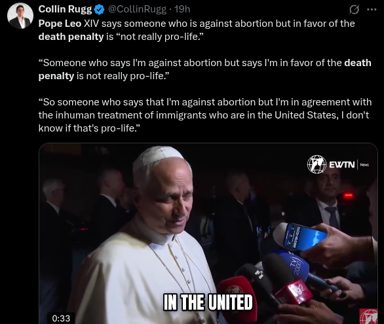Click the IN THE UNITED caption text
This screenshot has height=324, width=384.
pyautogui.click(x=208, y=302)
